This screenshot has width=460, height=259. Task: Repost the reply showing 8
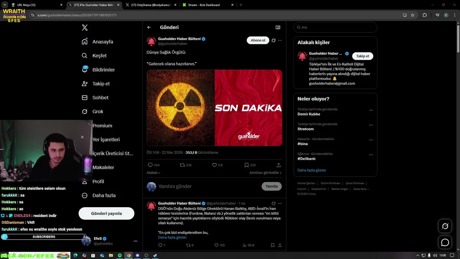click(188, 245)
